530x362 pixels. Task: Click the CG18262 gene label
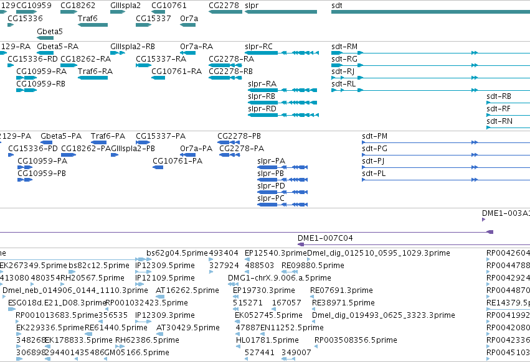[78, 6]
